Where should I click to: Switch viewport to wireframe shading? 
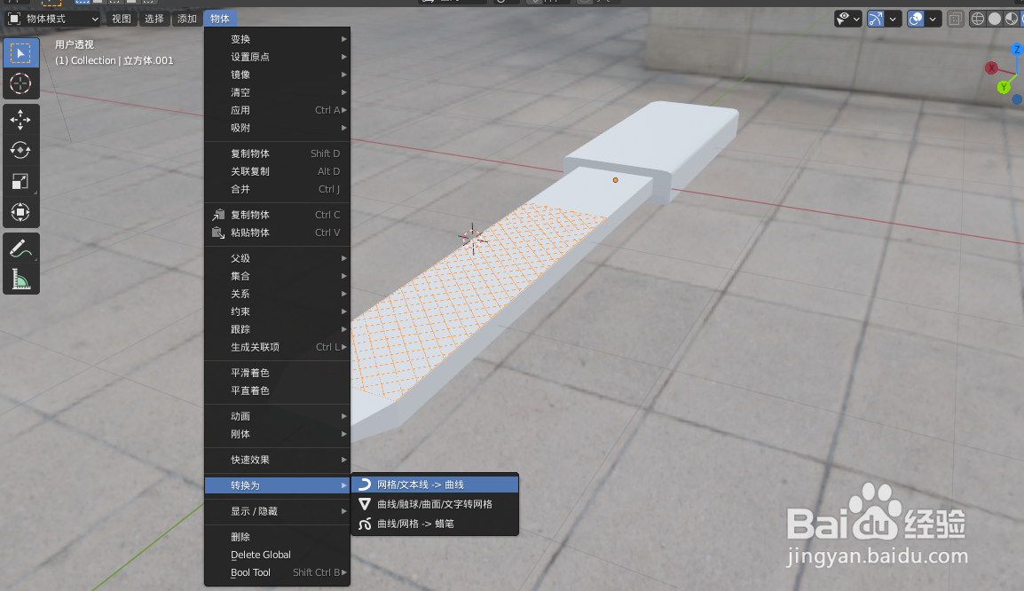(978, 18)
